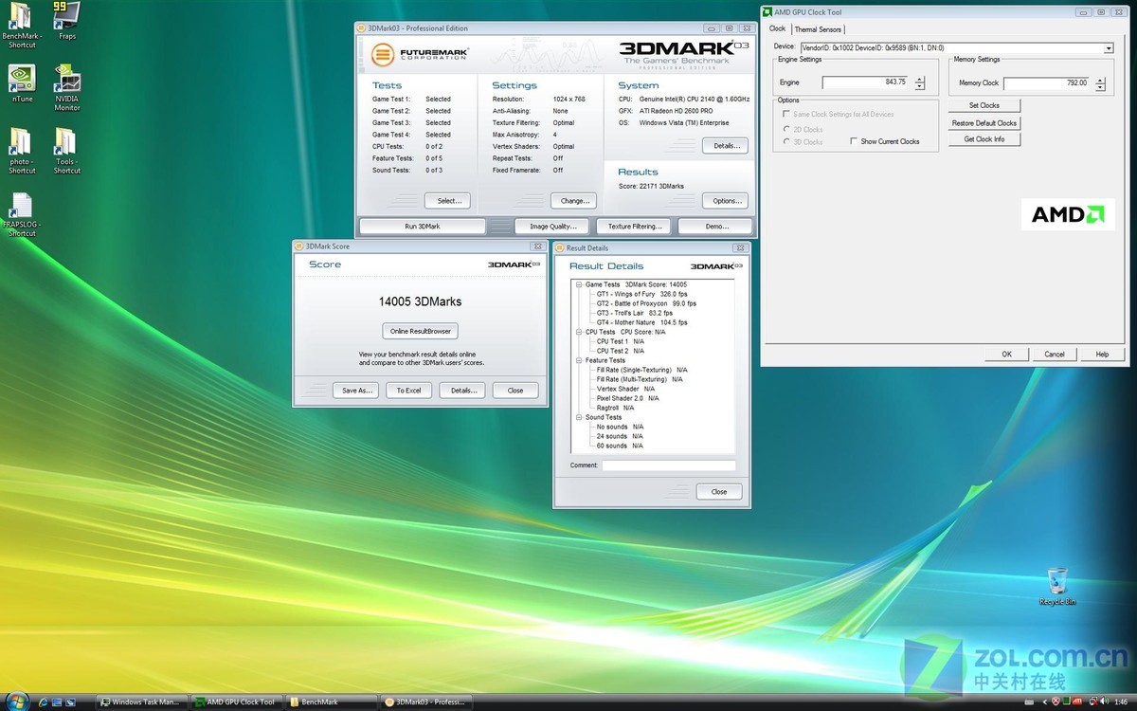Switch to the Thermal Sensors tab
Screen dimensions: 1137x711
click(817, 29)
